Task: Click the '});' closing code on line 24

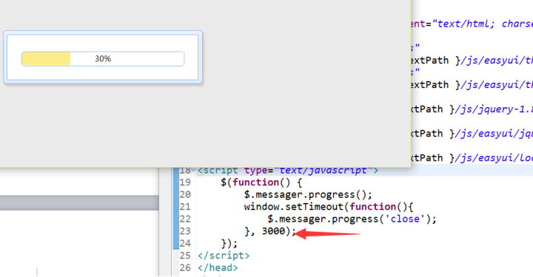Action: pyautogui.click(x=229, y=244)
